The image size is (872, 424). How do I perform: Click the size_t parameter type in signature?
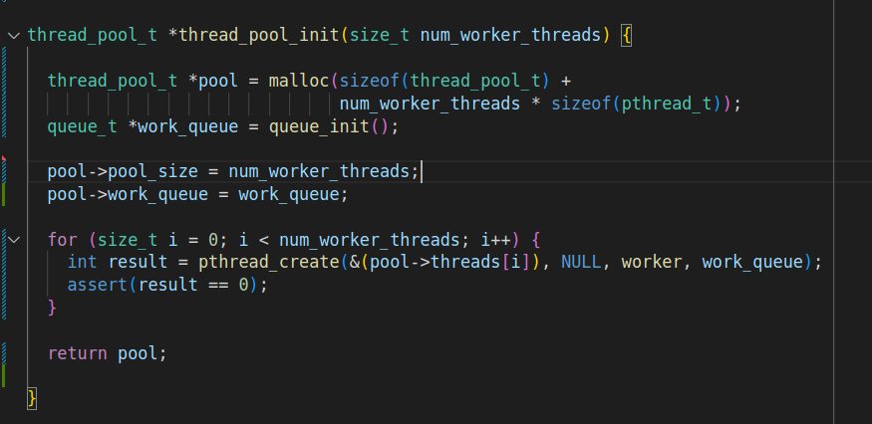378,35
